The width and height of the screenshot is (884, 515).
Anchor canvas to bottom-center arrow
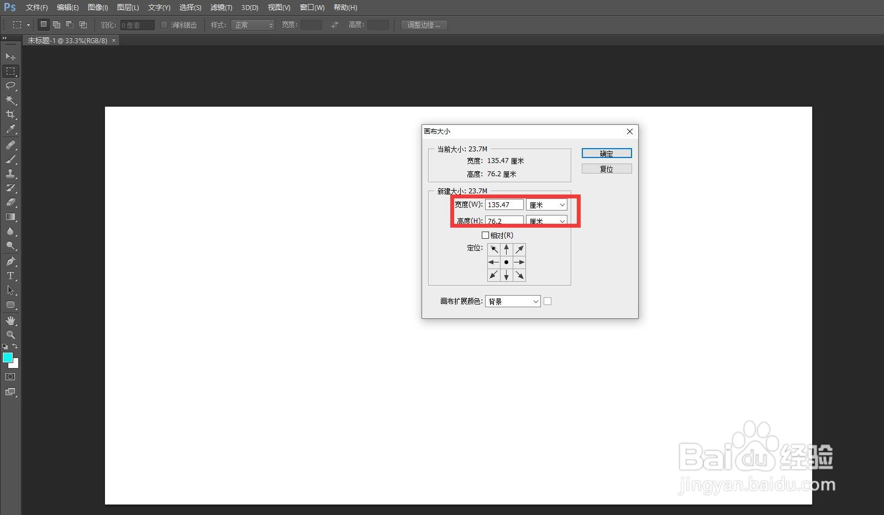click(x=507, y=275)
